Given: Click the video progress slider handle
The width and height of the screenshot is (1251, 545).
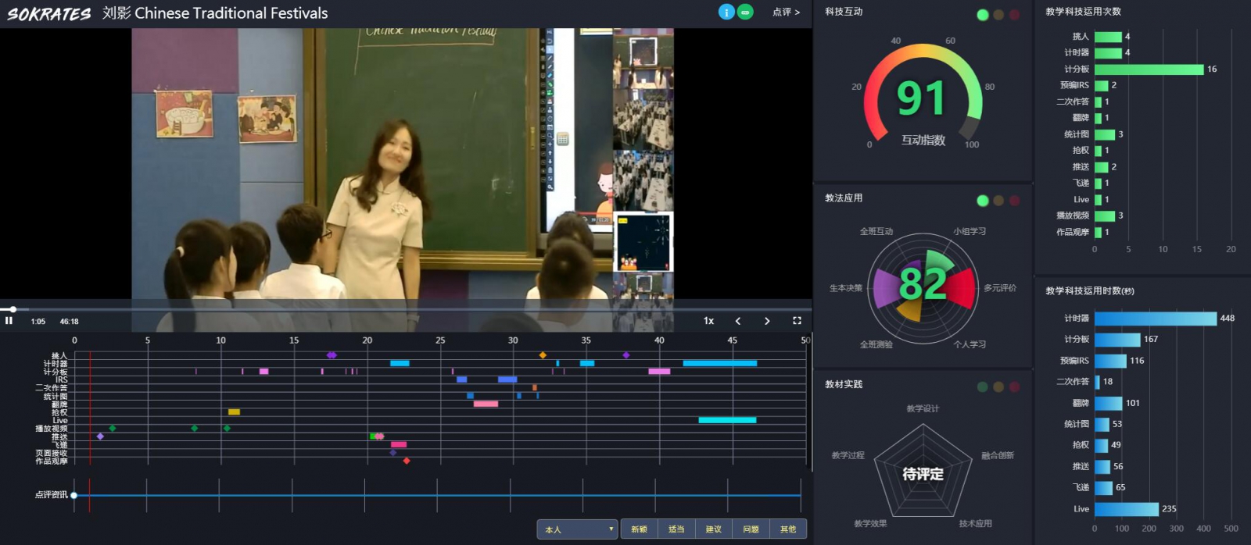Looking at the screenshot, I should pyautogui.click(x=13, y=309).
